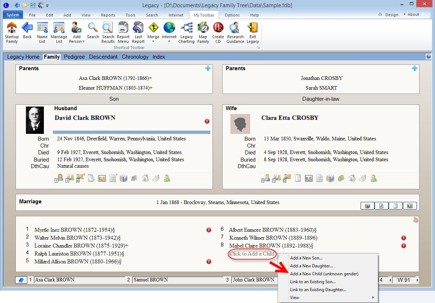Open husband's children icon marked 4
Screen dimensions: 435x303
point(80,178)
